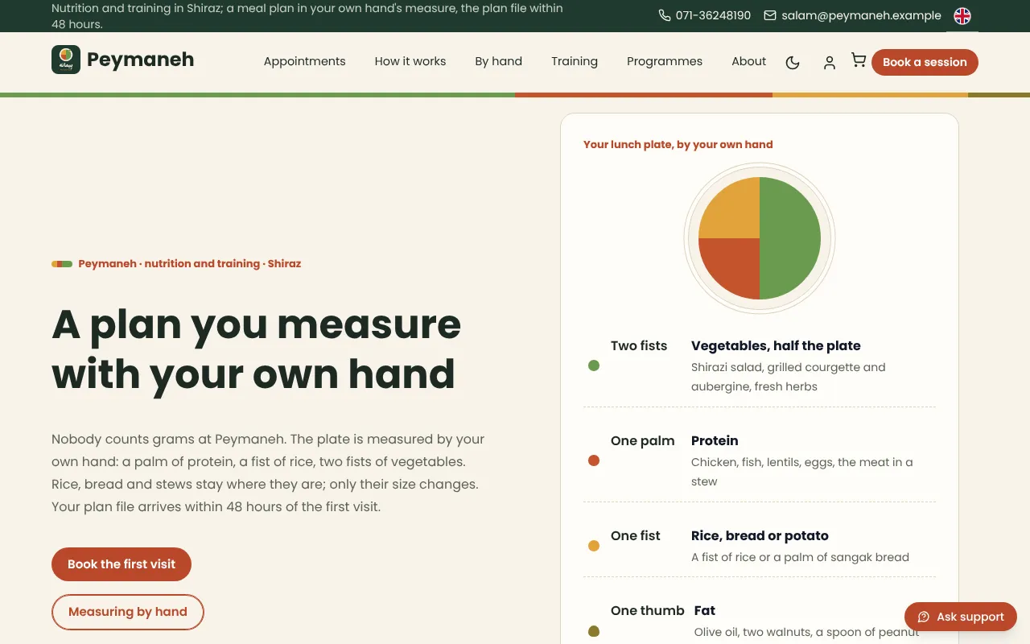Screen dimensions: 1030x644
Task: Open the Ask support chat
Action: [961, 617]
